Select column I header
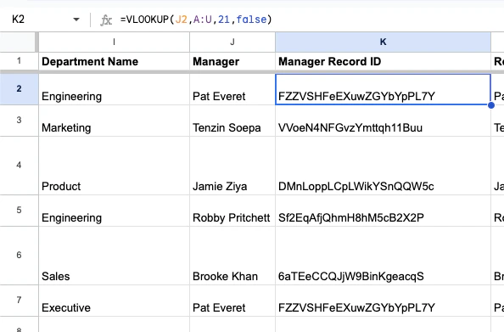The height and width of the screenshot is (332, 504). (x=114, y=42)
